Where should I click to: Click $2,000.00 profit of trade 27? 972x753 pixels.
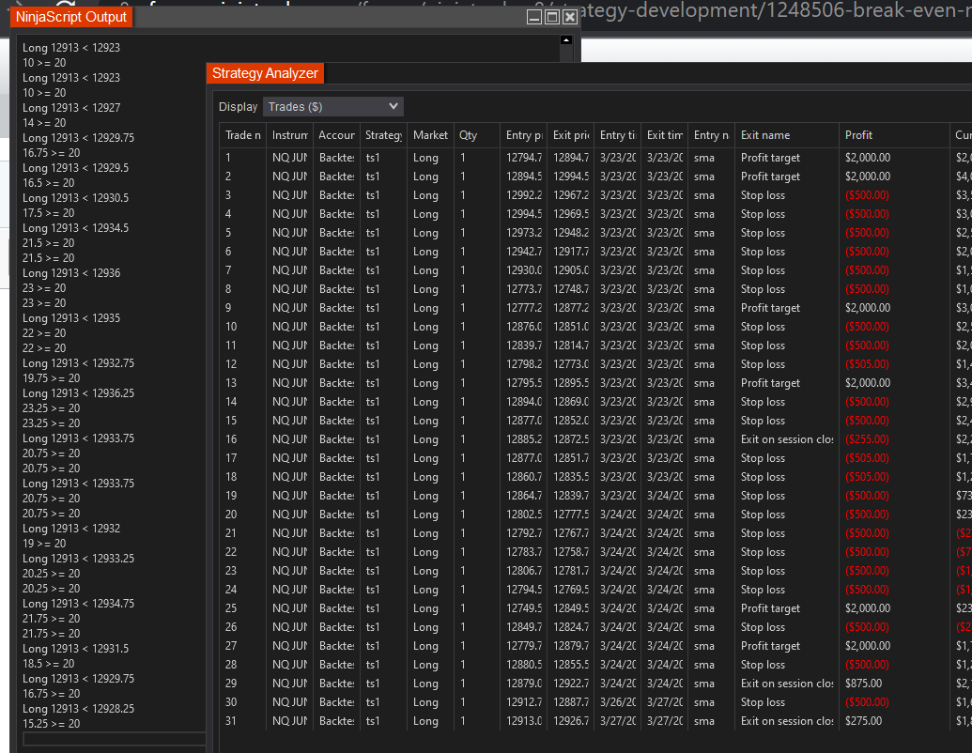(867, 646)
